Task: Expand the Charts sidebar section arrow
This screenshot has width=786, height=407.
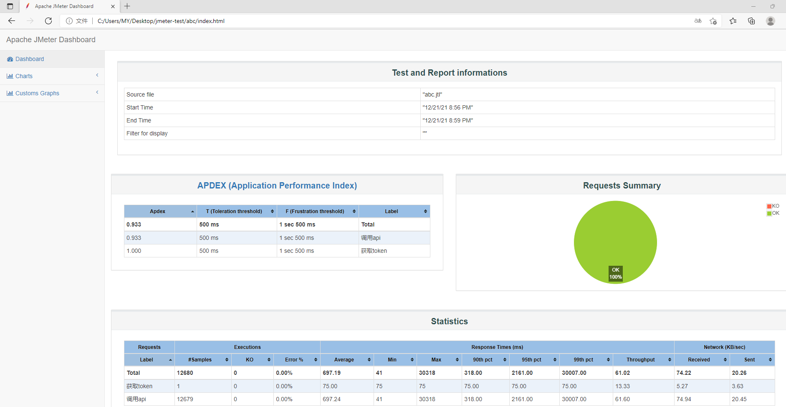Action: pos(97,75)
